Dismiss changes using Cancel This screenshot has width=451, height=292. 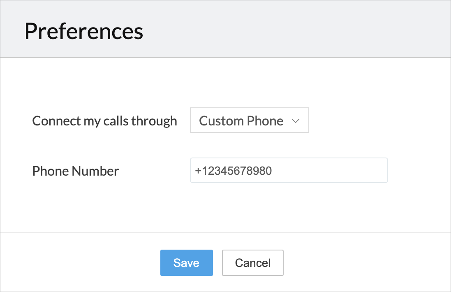[x=252, y=263]
